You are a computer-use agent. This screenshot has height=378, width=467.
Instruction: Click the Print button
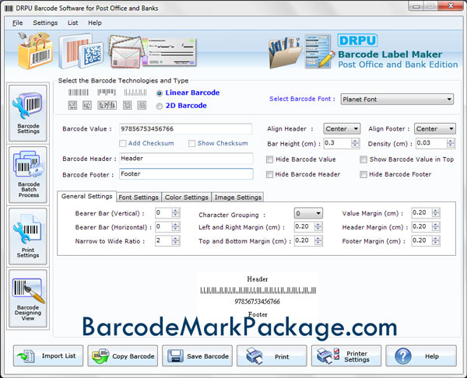(x=272, y=355)
